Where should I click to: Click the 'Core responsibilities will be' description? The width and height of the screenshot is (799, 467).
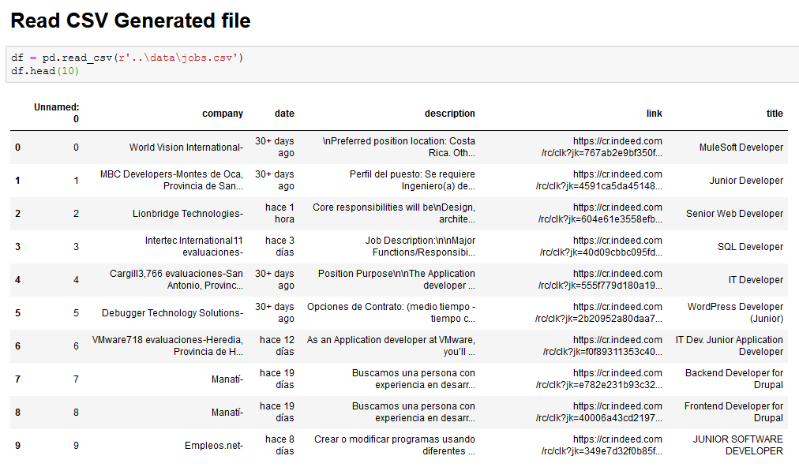[x=394, y=213]
